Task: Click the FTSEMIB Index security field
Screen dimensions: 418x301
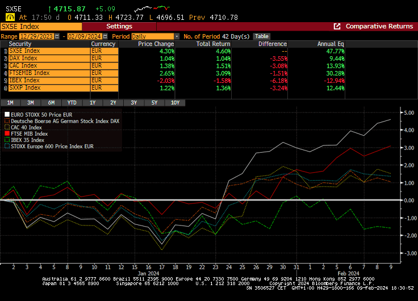Action: tap(49, 73)
